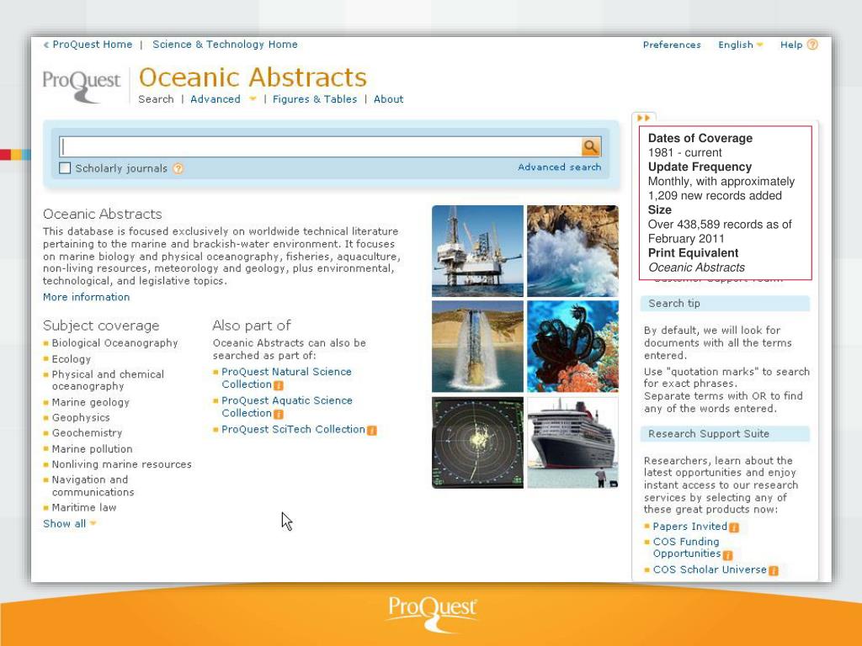This screenshot has width=862, height=646.
Task: Click the orange magnifier search button
Action: 591,146
